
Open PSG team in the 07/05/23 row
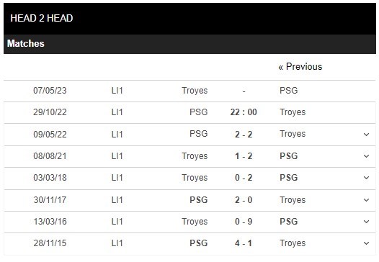(289, 91)
